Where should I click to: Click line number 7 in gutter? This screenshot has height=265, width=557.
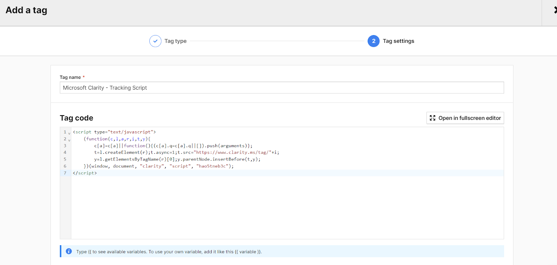[x=65, y=173]
